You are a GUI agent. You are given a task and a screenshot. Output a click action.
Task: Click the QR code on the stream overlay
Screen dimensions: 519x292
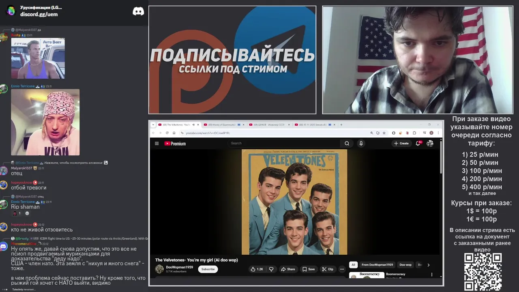click(483, 272)
